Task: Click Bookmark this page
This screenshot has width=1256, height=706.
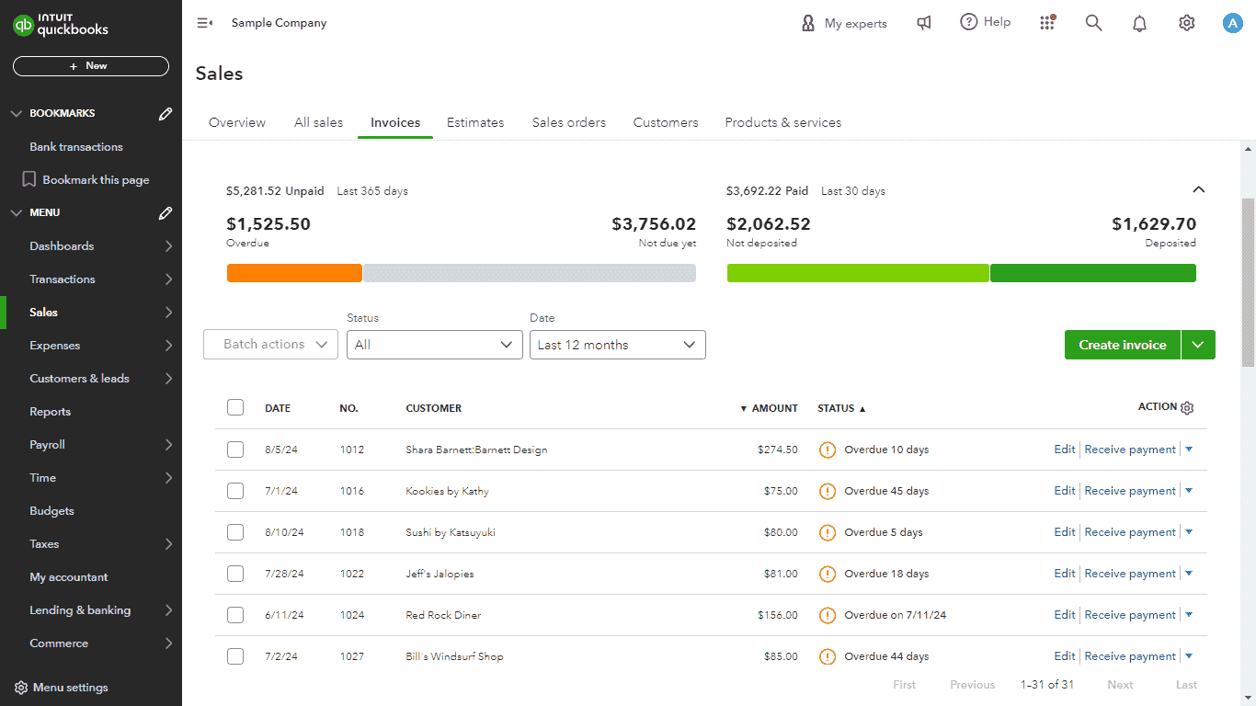Action: pos(85,180)
